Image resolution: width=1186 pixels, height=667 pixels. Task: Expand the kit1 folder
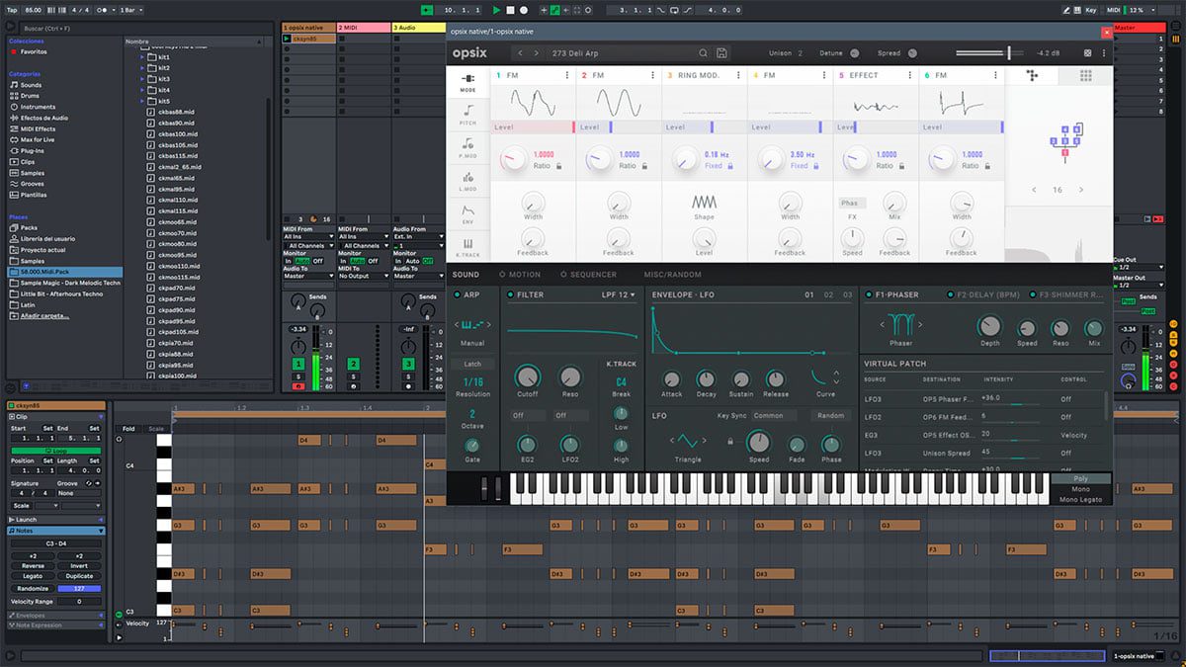(142, 57)
